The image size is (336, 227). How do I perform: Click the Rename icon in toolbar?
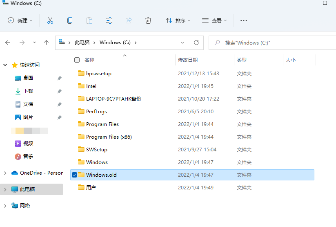109,20
